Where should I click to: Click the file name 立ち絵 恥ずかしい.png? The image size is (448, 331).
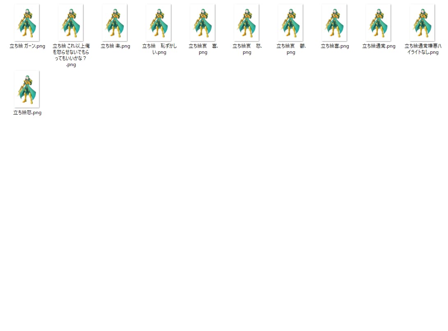coord(159,49)
